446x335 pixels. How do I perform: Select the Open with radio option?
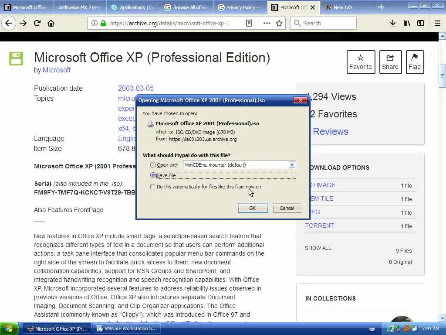153,164
